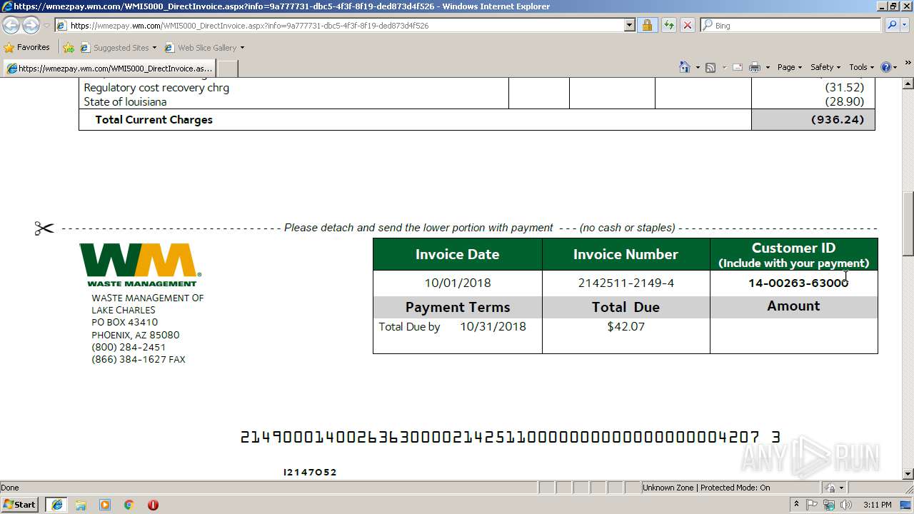Image resolution: width=914 pixels, height=514 pixels.
Task: Click the vertical scrollbar up arrow
Action: (x=908, y=84)
